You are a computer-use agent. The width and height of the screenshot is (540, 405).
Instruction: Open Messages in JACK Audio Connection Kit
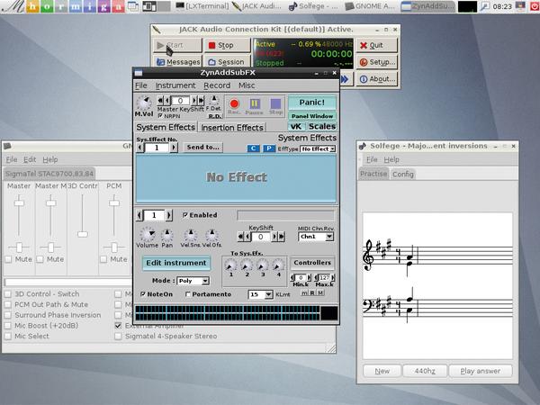point(177,62)
